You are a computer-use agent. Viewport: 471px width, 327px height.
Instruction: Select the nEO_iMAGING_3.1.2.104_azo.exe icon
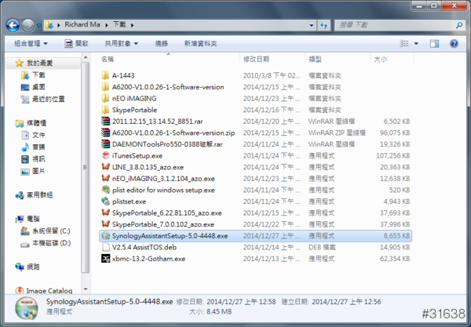point(105,178)
